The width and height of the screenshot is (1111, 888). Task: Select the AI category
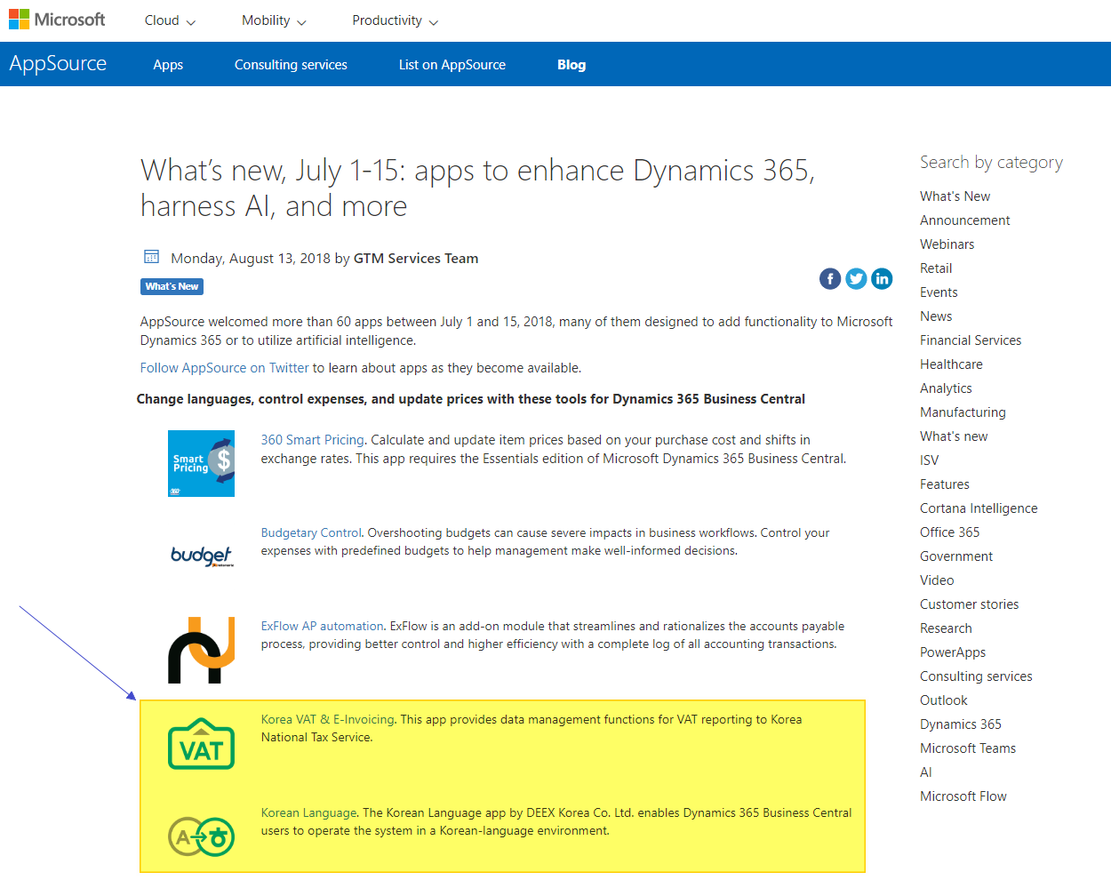[926, 772]
